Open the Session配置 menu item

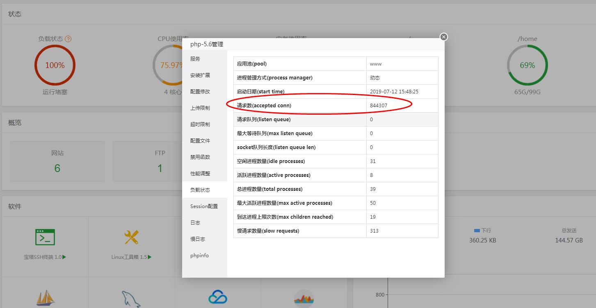[203, 206]
